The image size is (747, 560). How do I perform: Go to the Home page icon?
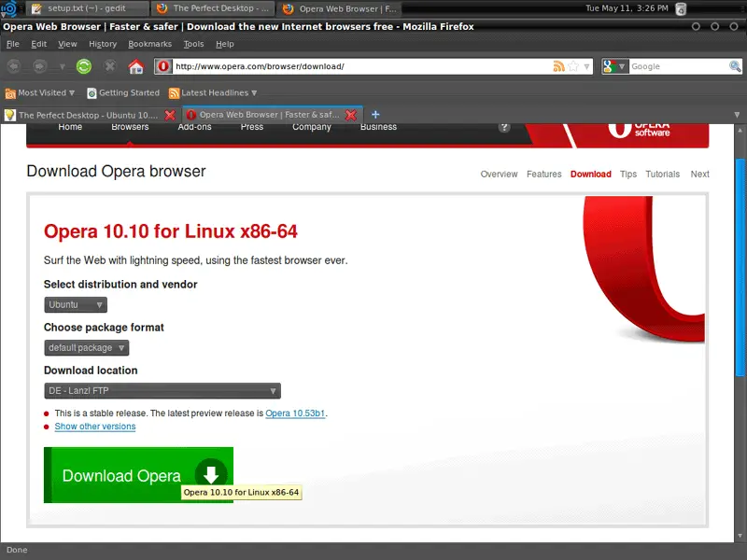click(135, 66)
